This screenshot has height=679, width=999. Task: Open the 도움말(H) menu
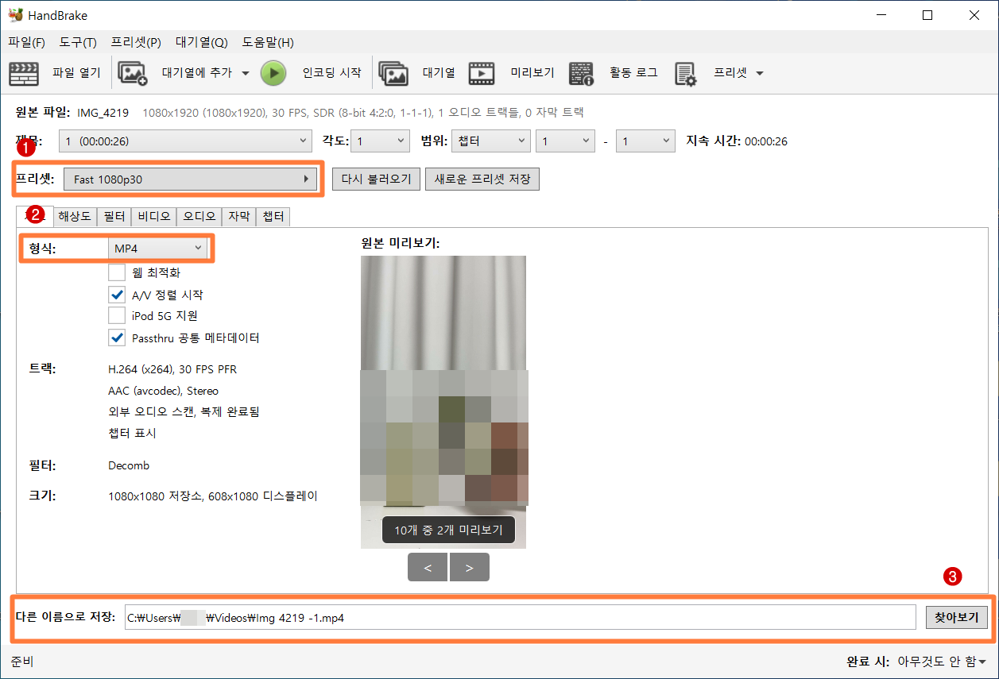tap(268, 42)
